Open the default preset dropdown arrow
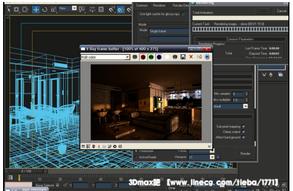 [245, 106]
